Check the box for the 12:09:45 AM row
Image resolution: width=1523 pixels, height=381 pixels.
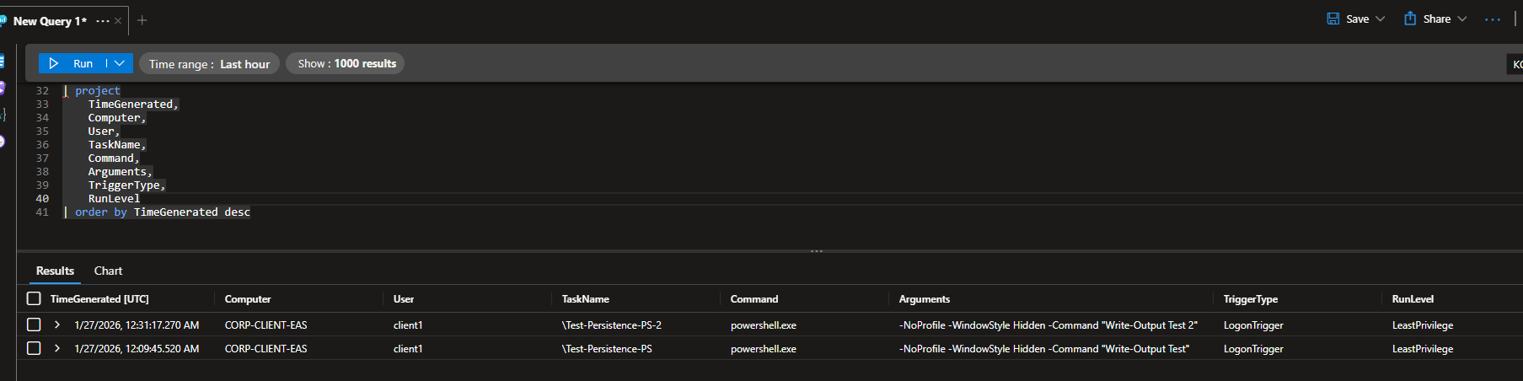pos(34,348)
